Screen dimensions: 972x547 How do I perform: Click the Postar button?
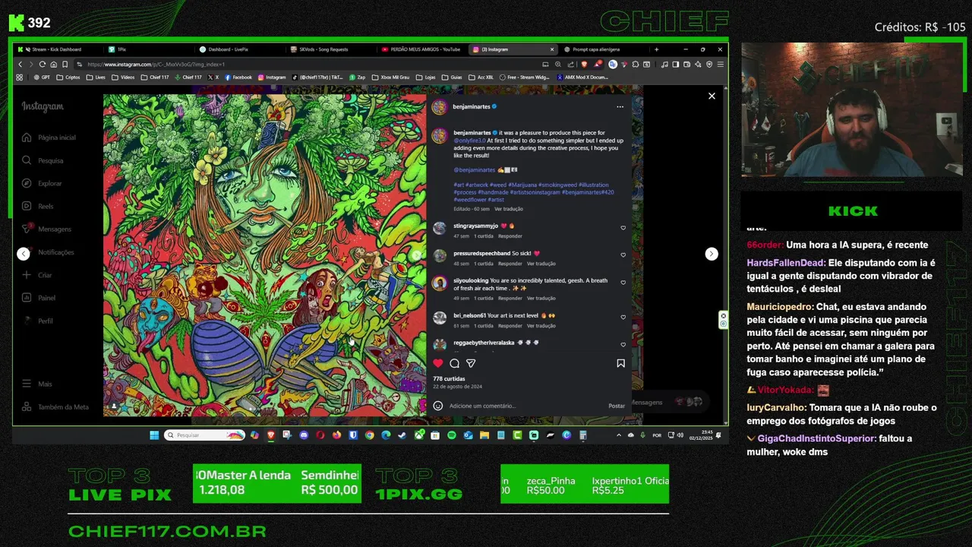pos(617,406)
